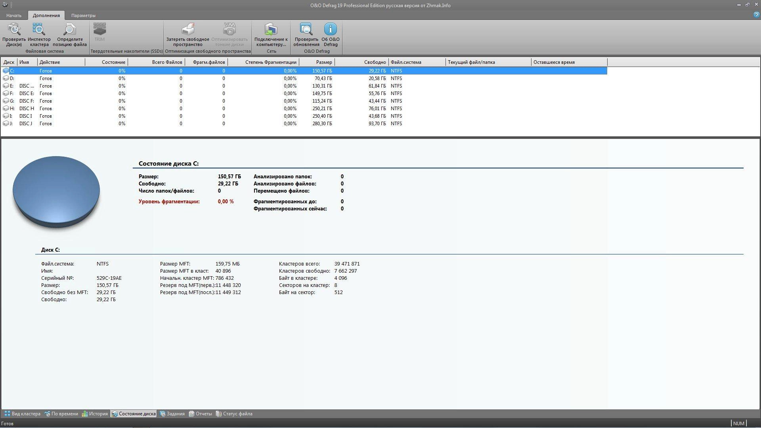
Task: Open the История bottom tab
Action: click(95, 414)
